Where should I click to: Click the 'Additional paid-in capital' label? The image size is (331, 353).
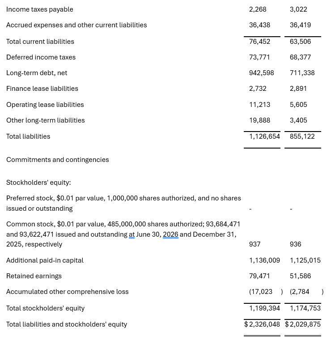click(45, 260)
